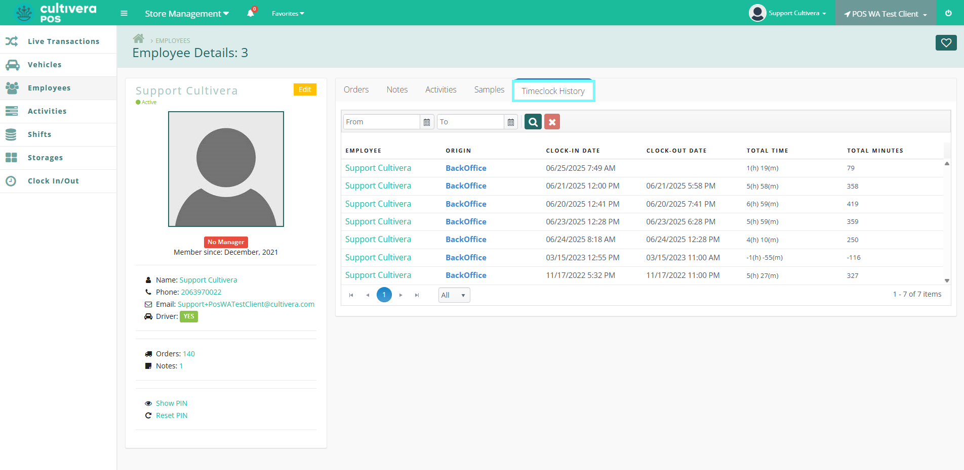Click grid scrollbar up arrow

pyautogui.click(x=947, y=163)
